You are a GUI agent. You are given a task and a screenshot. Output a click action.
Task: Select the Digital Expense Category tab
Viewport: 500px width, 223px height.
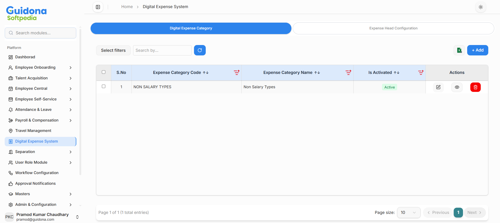pos(191,28)
